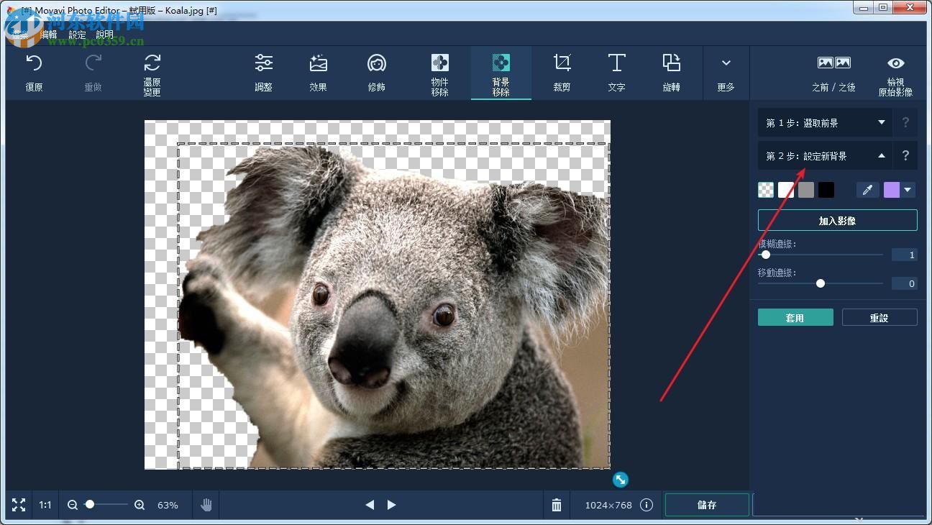Select the 文字 (Text) tool
This screenshot has height=525, width=932.
(x=616, y=72)
